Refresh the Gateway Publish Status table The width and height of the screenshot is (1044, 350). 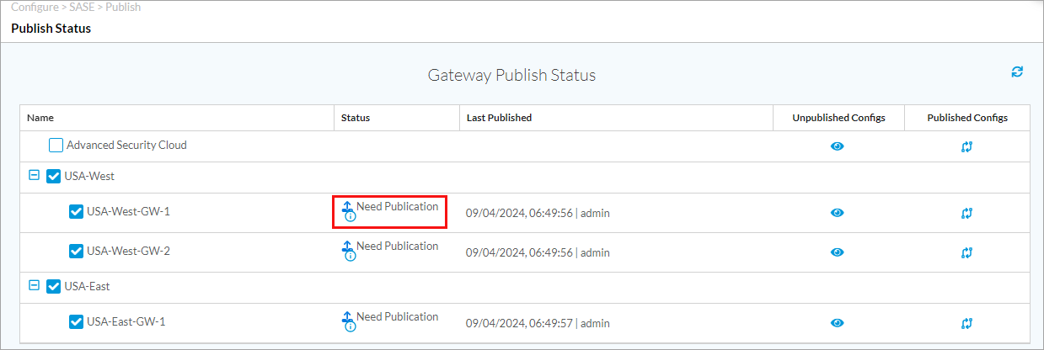coord(1017,72)
